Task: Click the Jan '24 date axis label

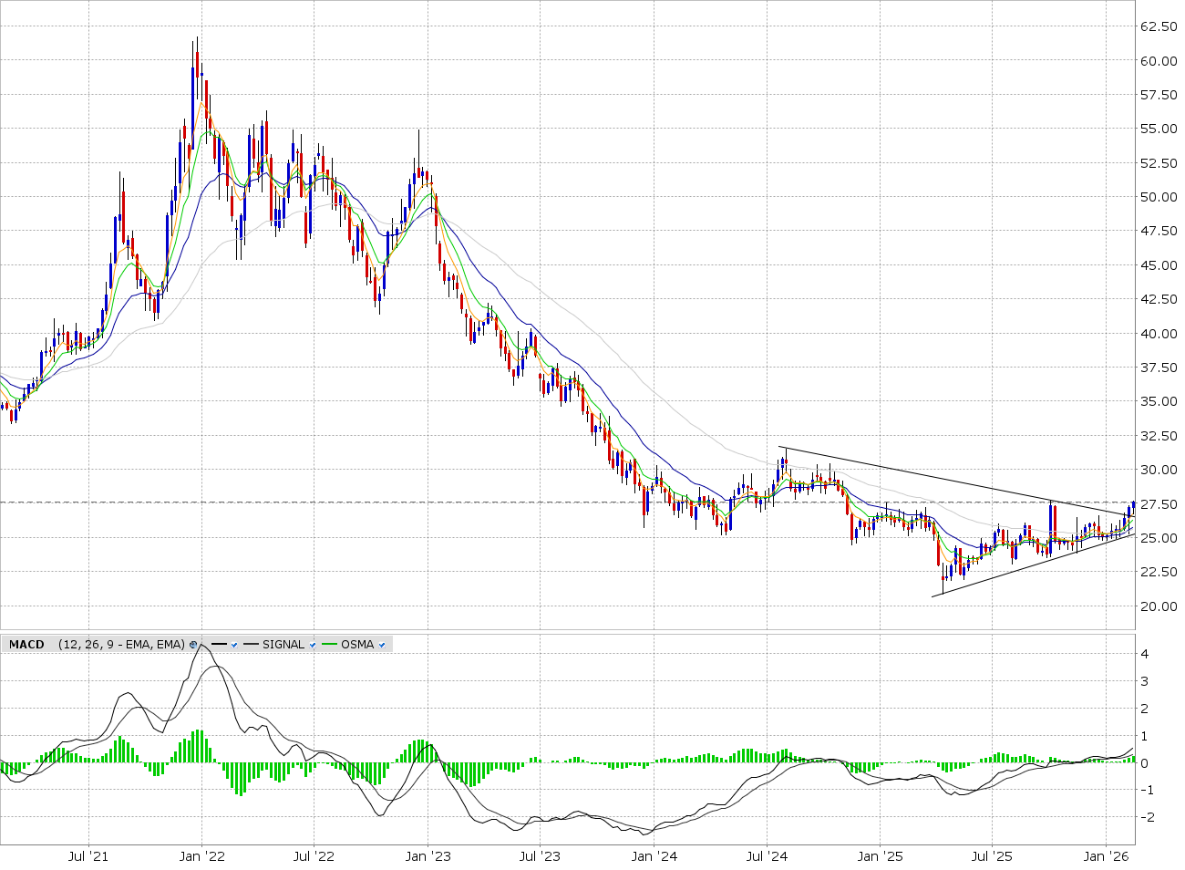Action: pyautogui.click(x=654, y=856)
